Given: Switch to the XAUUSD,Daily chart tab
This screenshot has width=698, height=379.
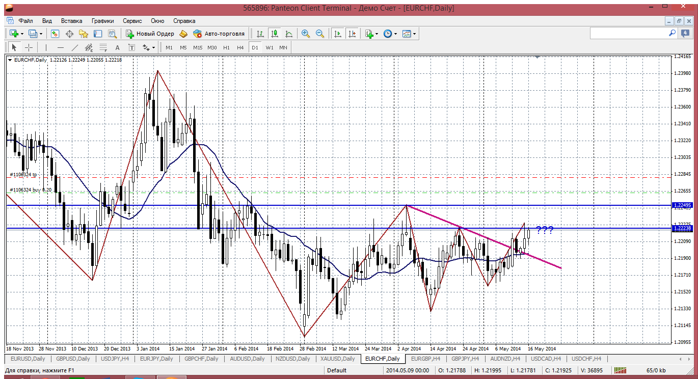Looking at the screenshot, I should point(337,359).
